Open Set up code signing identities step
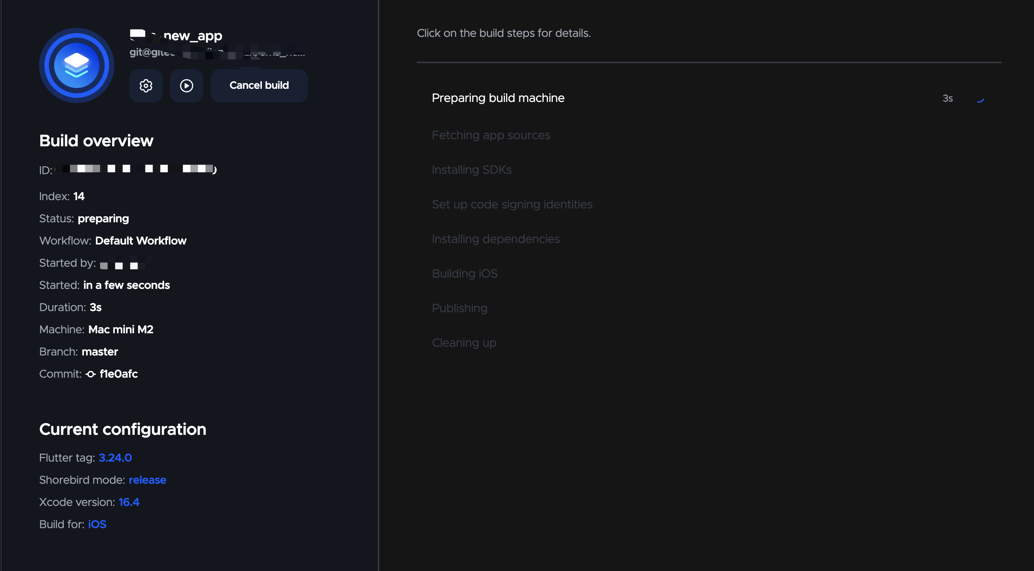The height and width of the screenshot is (571, 1034). 512,204
